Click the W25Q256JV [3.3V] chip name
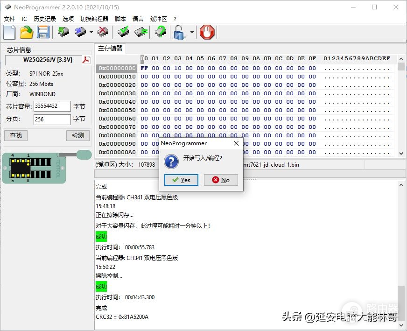407x331 pixels. coord(48,60)
